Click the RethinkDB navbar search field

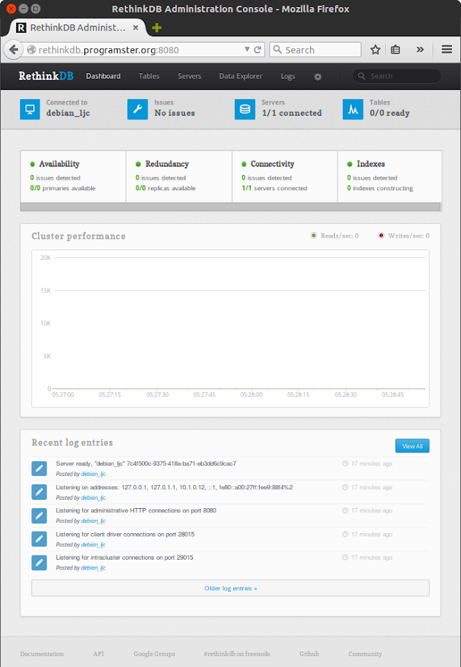pyautogui.click(x=397, y=76)
